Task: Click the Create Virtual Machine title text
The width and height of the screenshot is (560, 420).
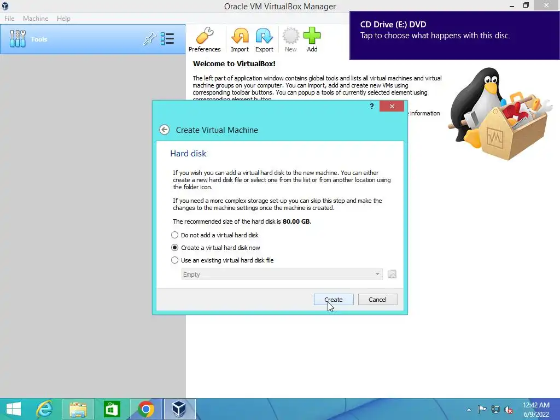Action: click(217, 130)
